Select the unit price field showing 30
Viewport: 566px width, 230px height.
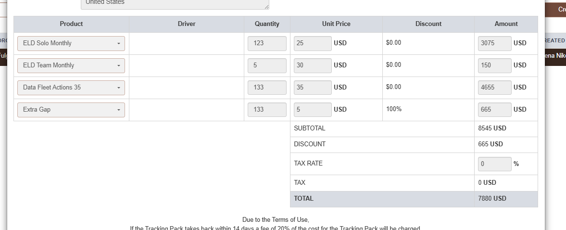[x=312, y=65]
